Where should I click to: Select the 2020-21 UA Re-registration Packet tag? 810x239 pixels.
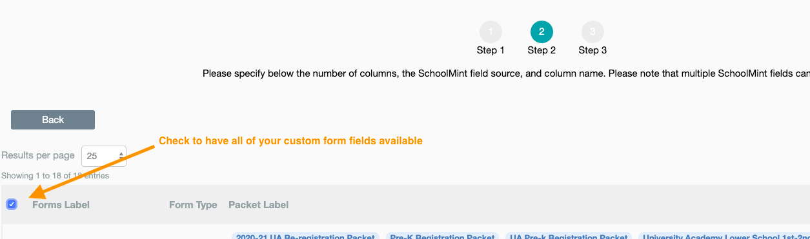(x=307, y=236)
